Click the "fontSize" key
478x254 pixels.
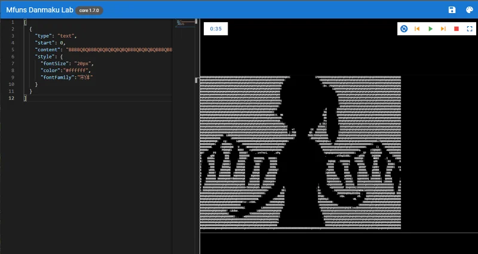[x=54, y=64]
